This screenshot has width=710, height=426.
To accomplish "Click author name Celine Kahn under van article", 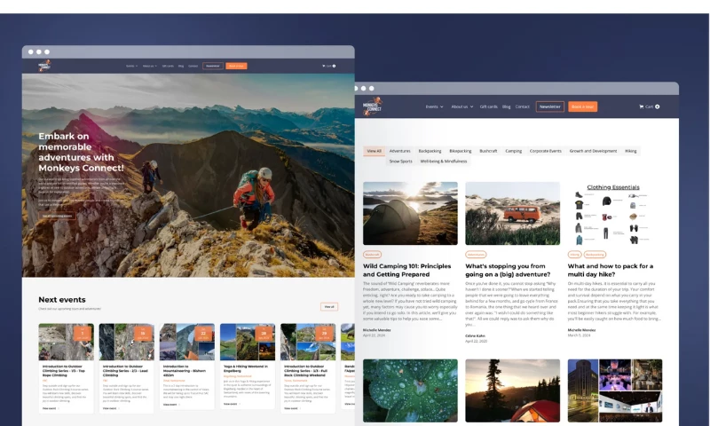I will (x=475, y=335).
